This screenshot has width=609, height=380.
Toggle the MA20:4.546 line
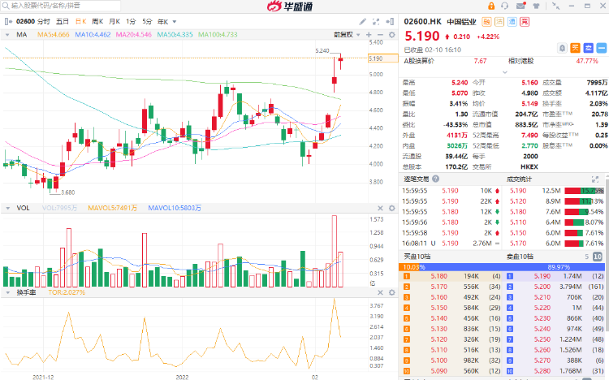(134, 35)
